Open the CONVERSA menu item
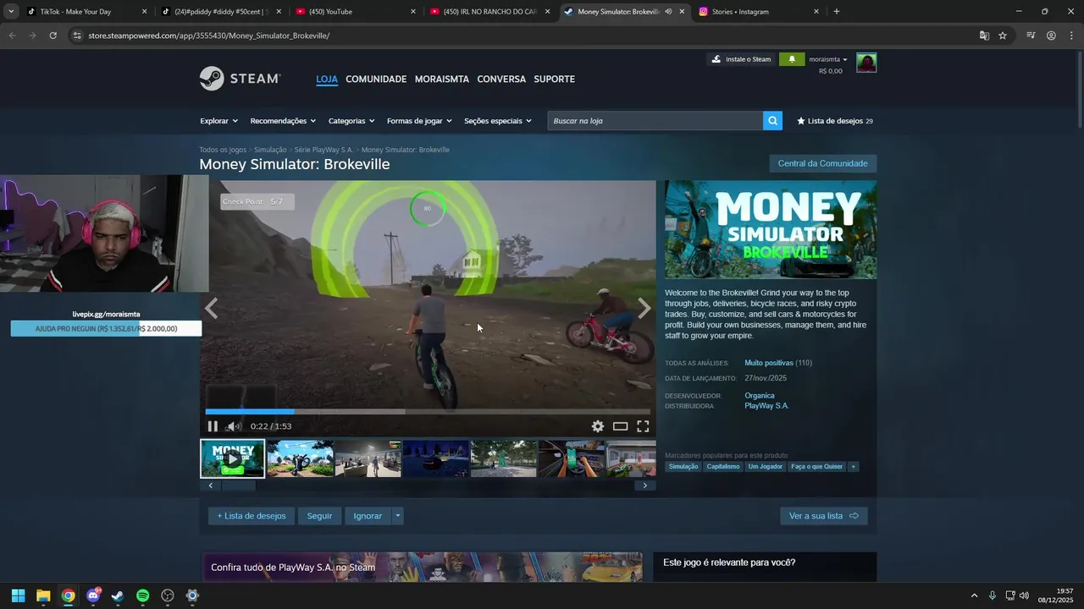The width and height of the screenshot is (1084, 609). click(x=501, y=79)
